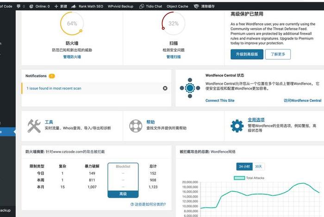
Task: Click the 暴力破解 column header
Action: coord(92,166)
